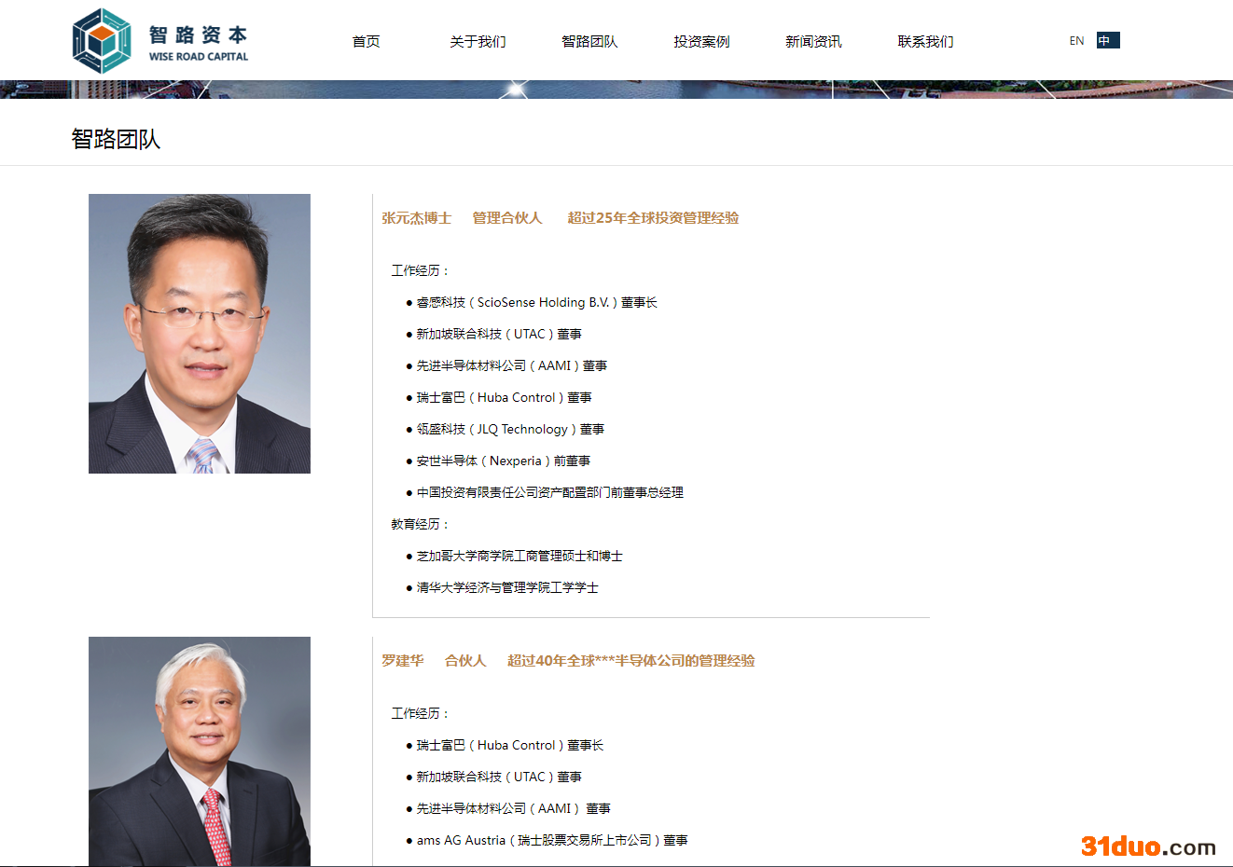Open 投资案例 in the navigation bar

[701, 41]
